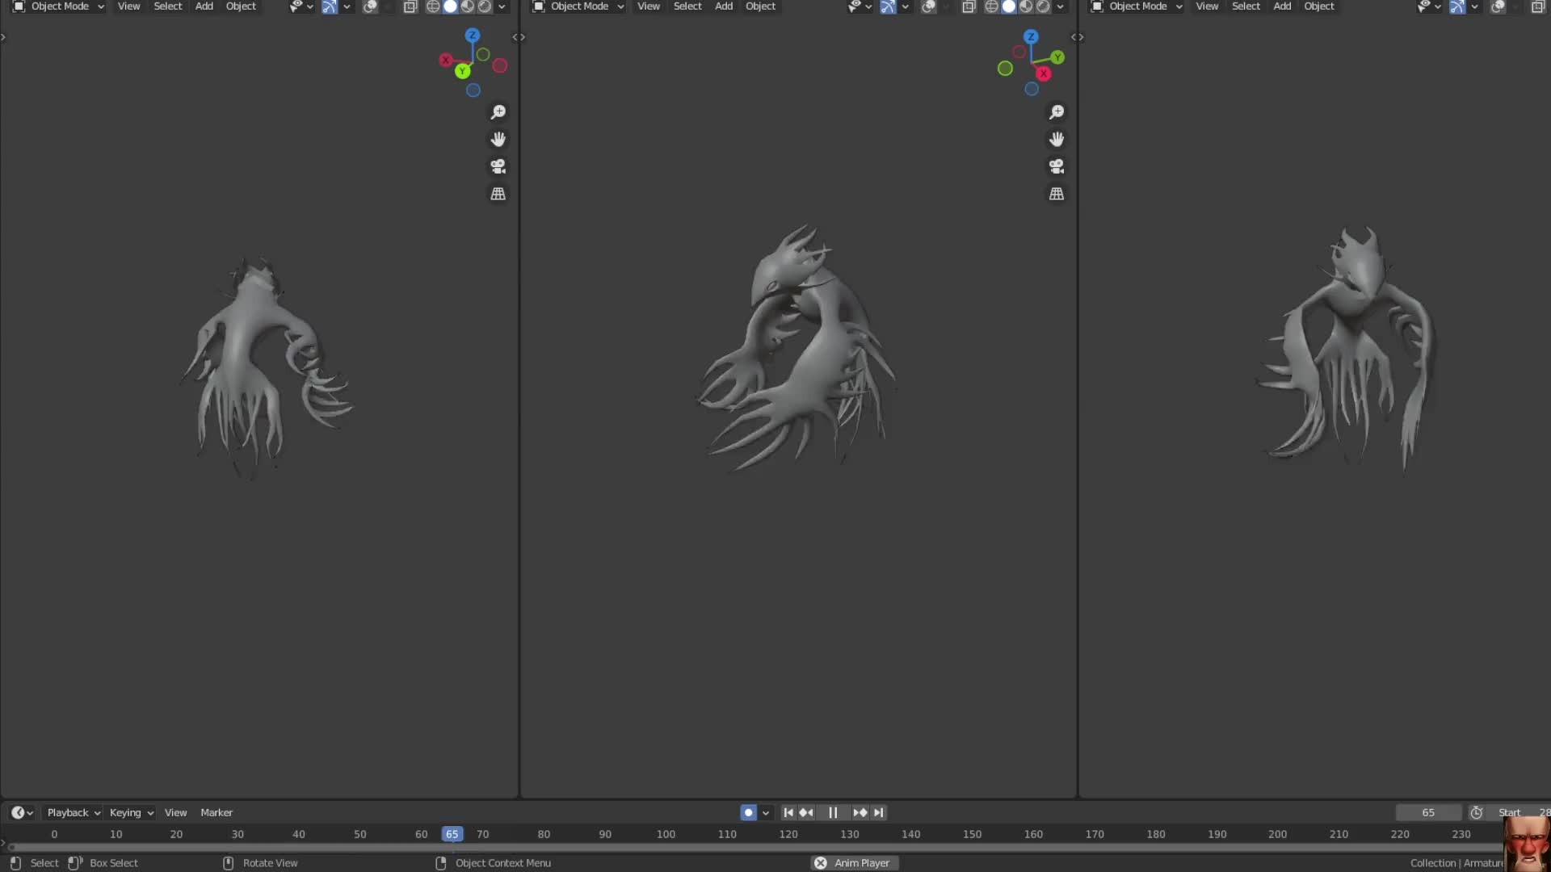Enable auto keyframe recording in the timeline
This screenshot has height=872, width=1551.
click(x=748, y=812)
